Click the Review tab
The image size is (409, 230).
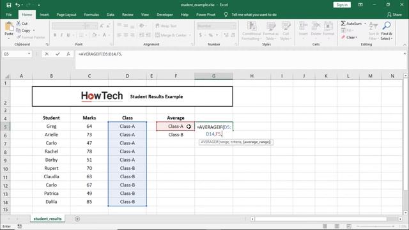tap(128, 15)
